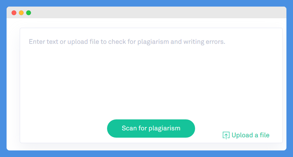The image size is (293, 157).
Task: Click the blue background outside the window
Action: (x=146, y=3)
